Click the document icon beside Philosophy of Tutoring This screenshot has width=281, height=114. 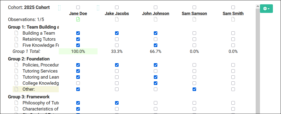(16, 103)
